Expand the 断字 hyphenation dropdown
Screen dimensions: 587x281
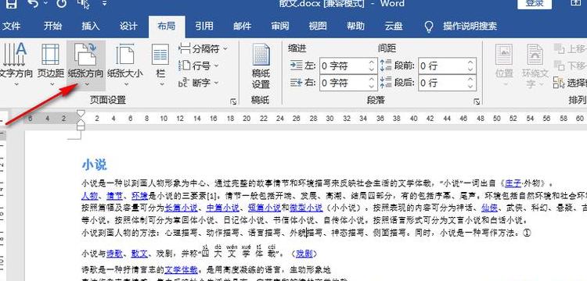click(199, 83)
